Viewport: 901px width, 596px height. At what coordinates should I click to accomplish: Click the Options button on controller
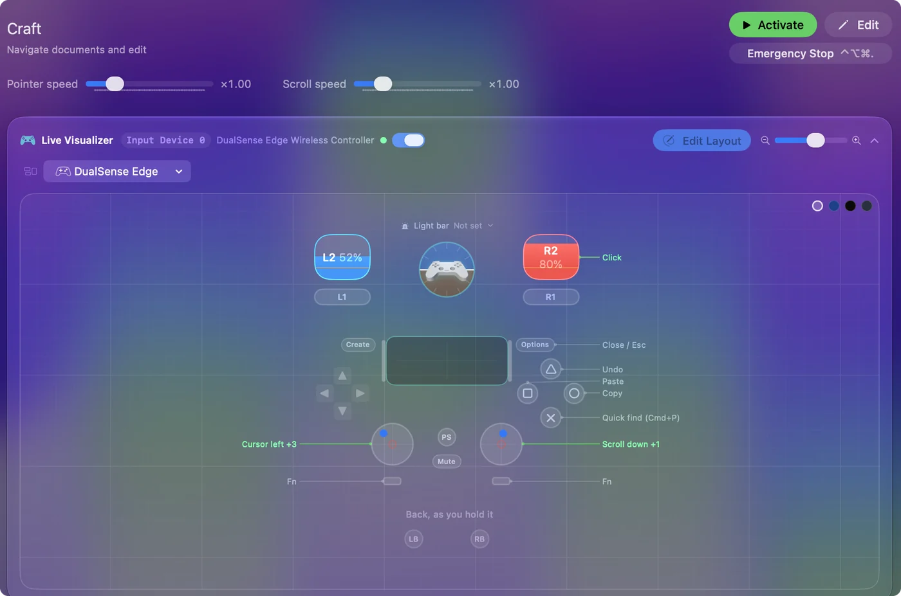[x=535, y=345]
